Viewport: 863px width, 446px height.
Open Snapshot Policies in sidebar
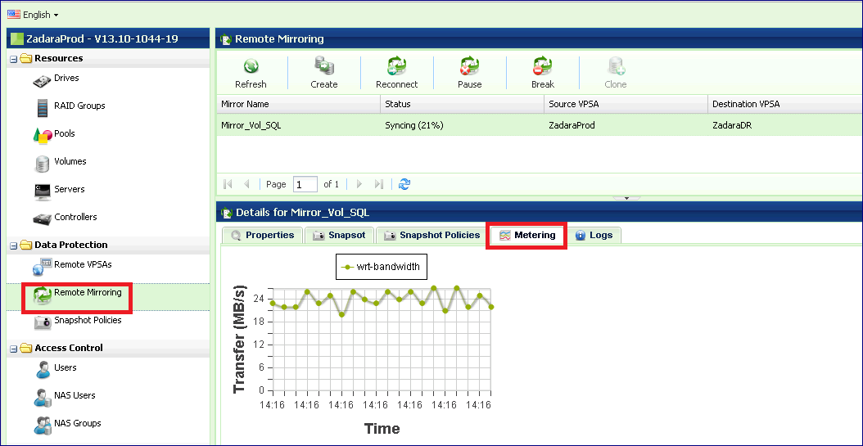[x=88, y=320]
